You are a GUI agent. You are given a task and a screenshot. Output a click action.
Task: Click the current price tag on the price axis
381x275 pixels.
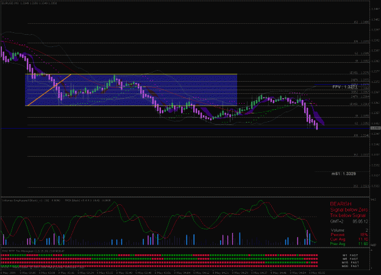click(x=376, y=128)
